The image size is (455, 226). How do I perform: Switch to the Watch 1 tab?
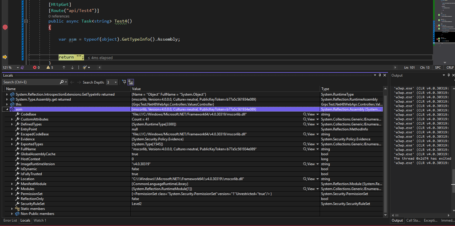coord(40,220)
